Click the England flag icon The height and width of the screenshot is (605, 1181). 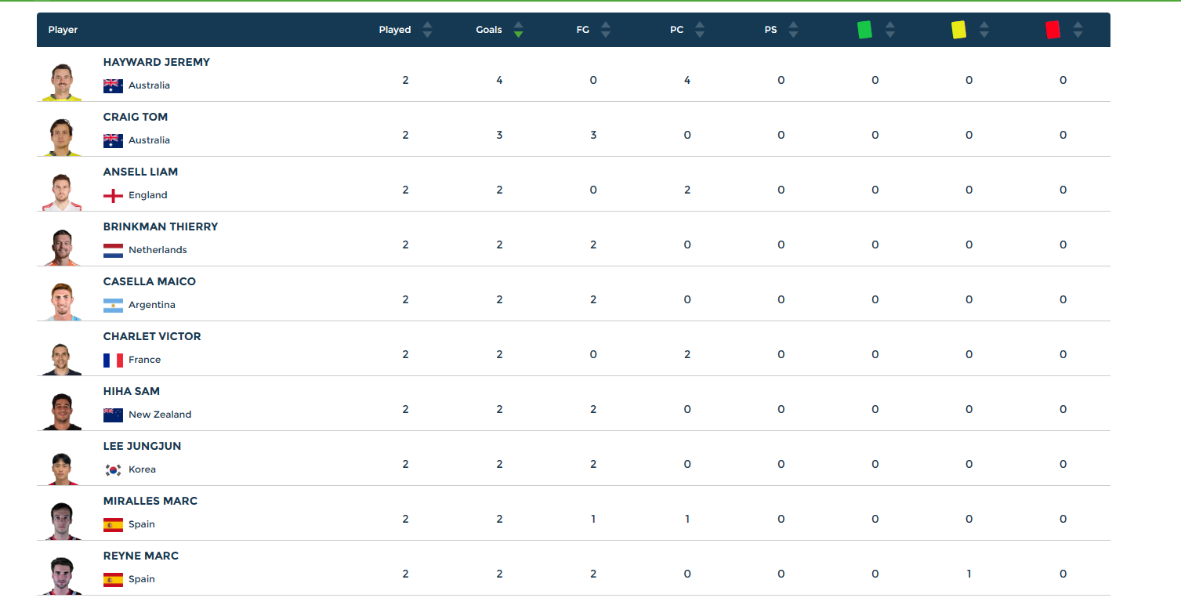click(113, 195)
